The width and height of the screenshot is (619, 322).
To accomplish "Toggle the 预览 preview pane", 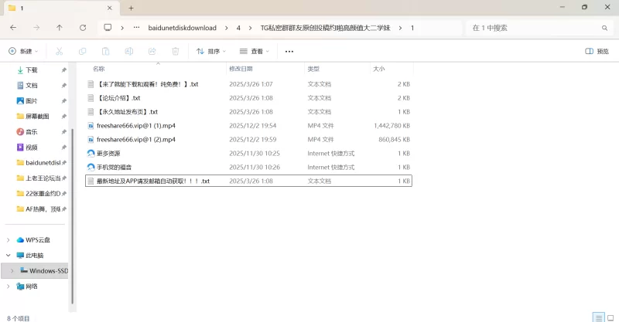I will point(597,52).
